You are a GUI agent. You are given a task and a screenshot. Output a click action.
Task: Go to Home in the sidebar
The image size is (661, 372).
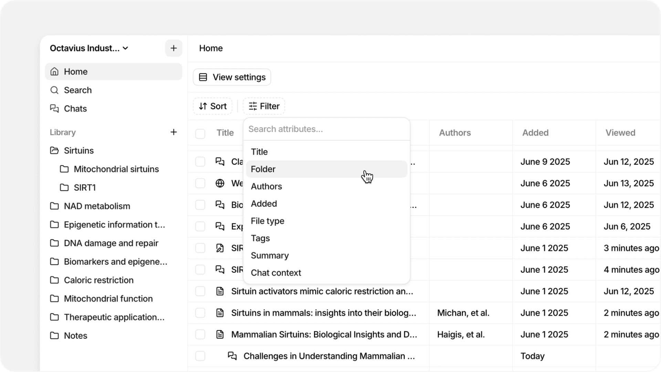(x=114, y=72)
